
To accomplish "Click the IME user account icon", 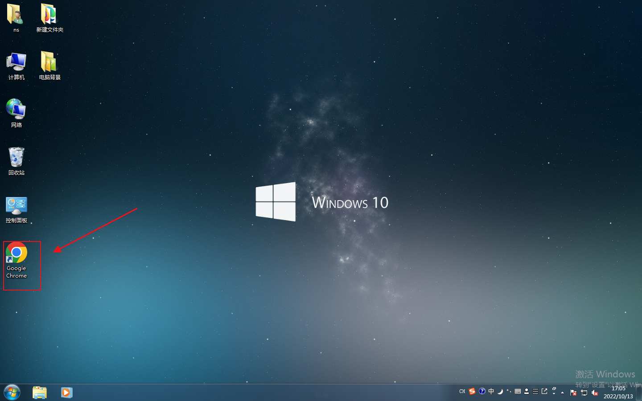I will point(527,391).
